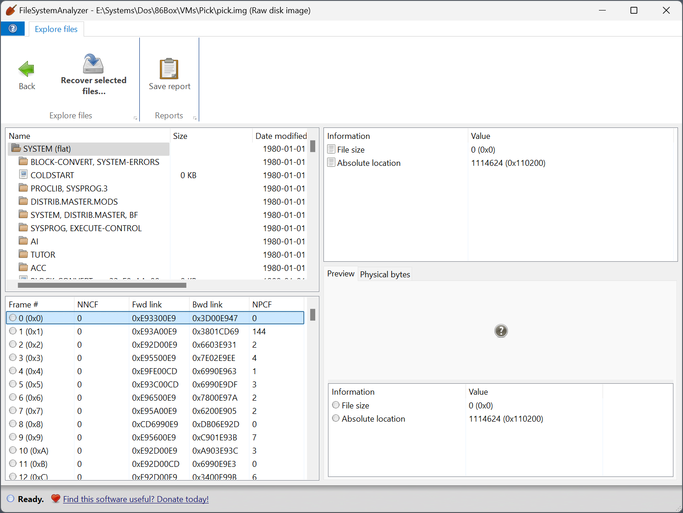Click the TUTOR folder icon
The width and height of the screenshot is (683, 513).
(x=23, y=254)
